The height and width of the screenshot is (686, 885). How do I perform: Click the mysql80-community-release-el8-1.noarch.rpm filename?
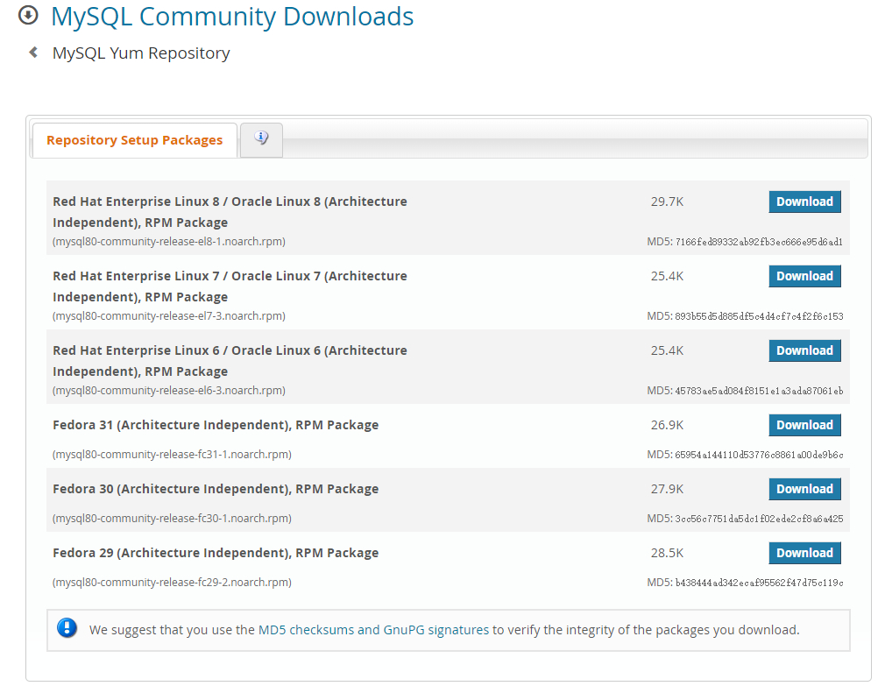coord(169,241)
